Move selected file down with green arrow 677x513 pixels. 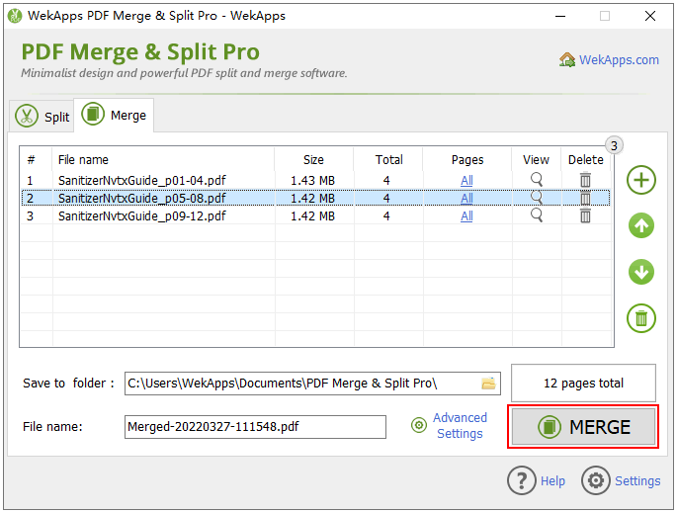click(641, 272)
